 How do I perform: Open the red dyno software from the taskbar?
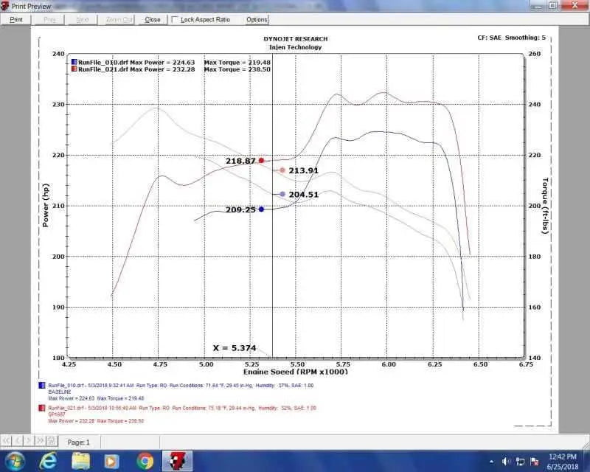(x=175, y=461)
